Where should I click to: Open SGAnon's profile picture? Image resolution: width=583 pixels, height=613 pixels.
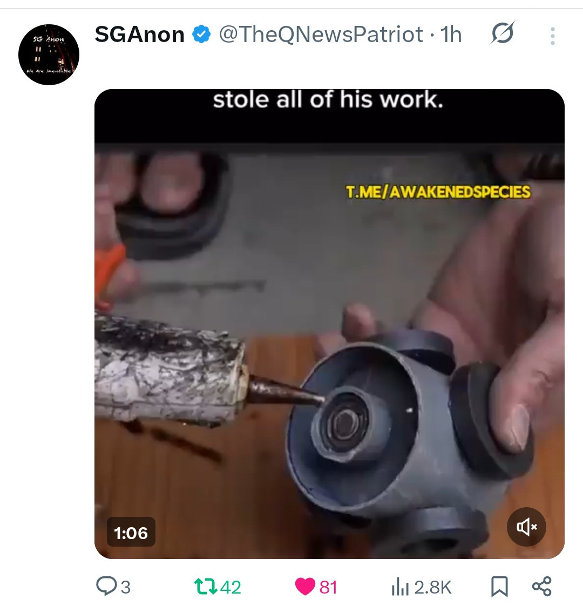(x=49, y=55)
